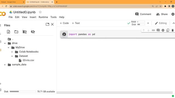Open the Colab settings gear at top right
Viewport: 175px width, 98px height.
click(x=173, y=14)
